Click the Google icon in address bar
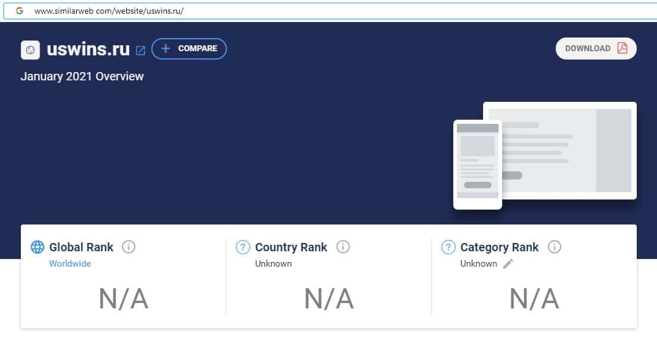Screen dimensions: 657x340 pos(19,11)
